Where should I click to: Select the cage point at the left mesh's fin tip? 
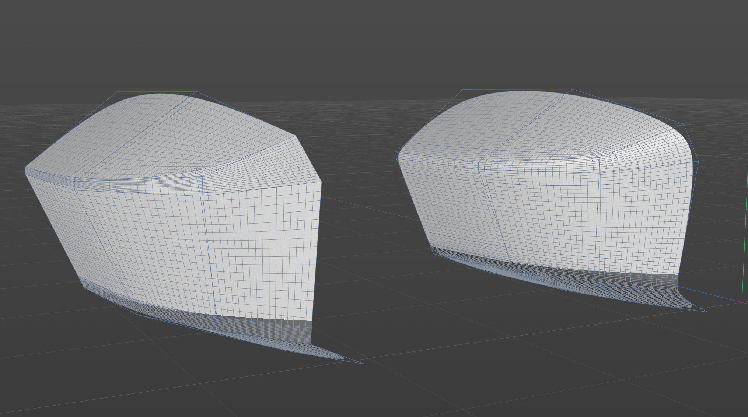(x=364, y=364)
